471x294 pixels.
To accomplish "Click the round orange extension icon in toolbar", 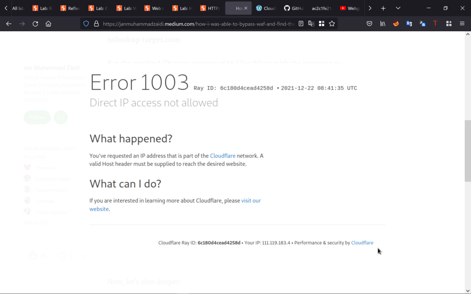I will [x=396, y=24].
